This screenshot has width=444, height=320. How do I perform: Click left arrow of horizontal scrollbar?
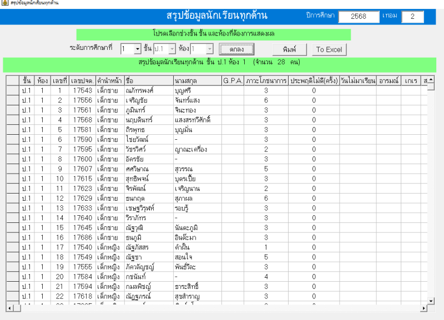tap(9, 308)
